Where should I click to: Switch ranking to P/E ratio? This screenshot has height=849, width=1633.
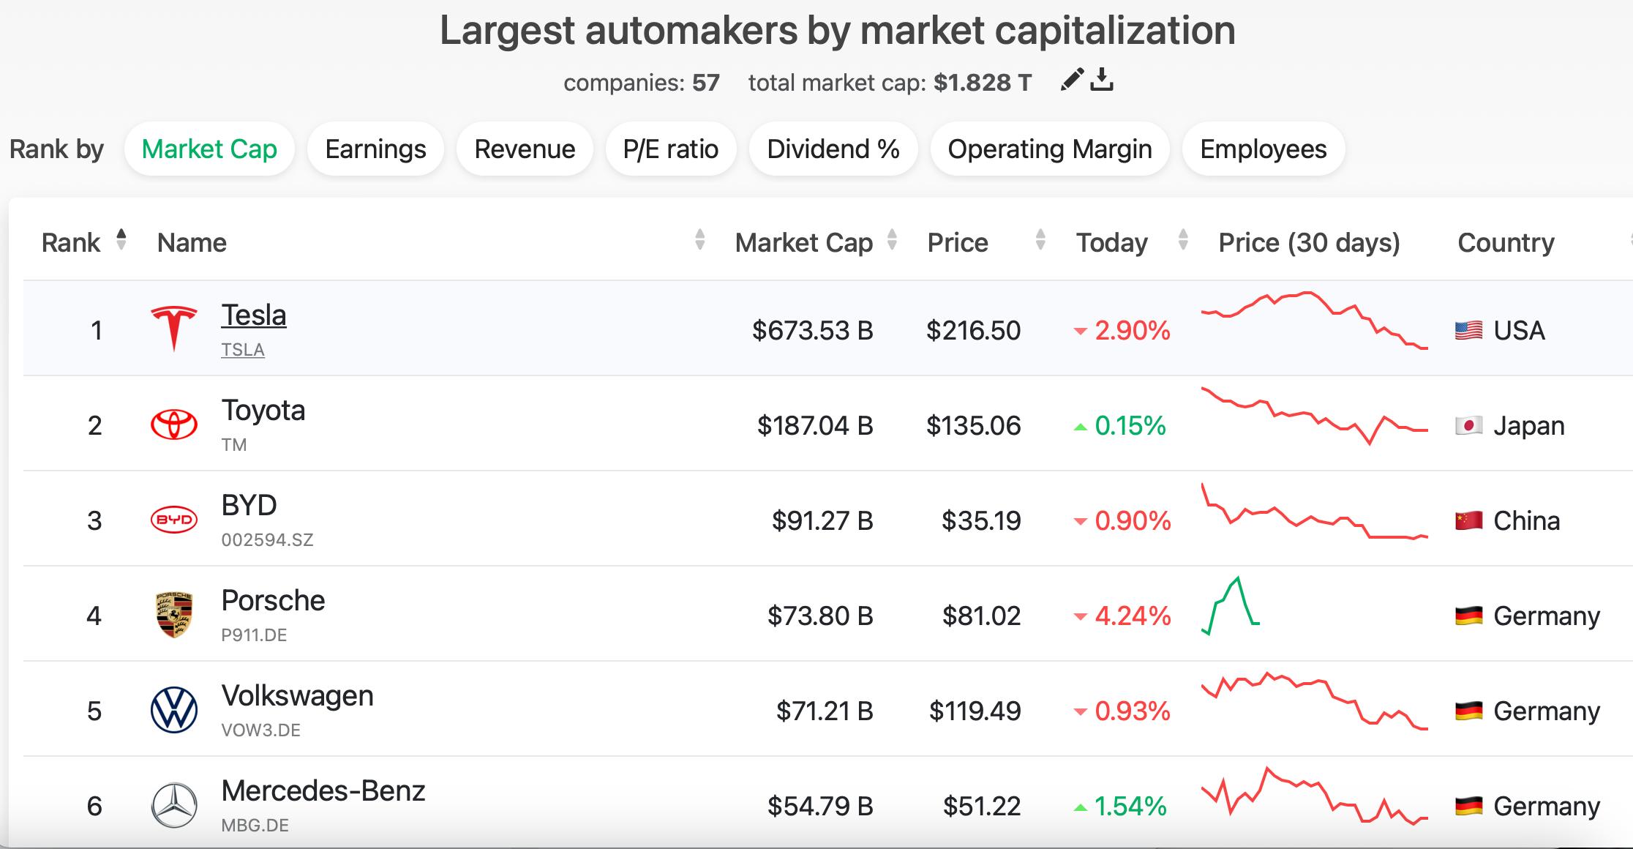670,149
